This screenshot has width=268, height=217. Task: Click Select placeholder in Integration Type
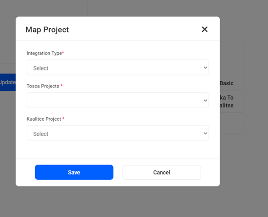pos(41,68)
